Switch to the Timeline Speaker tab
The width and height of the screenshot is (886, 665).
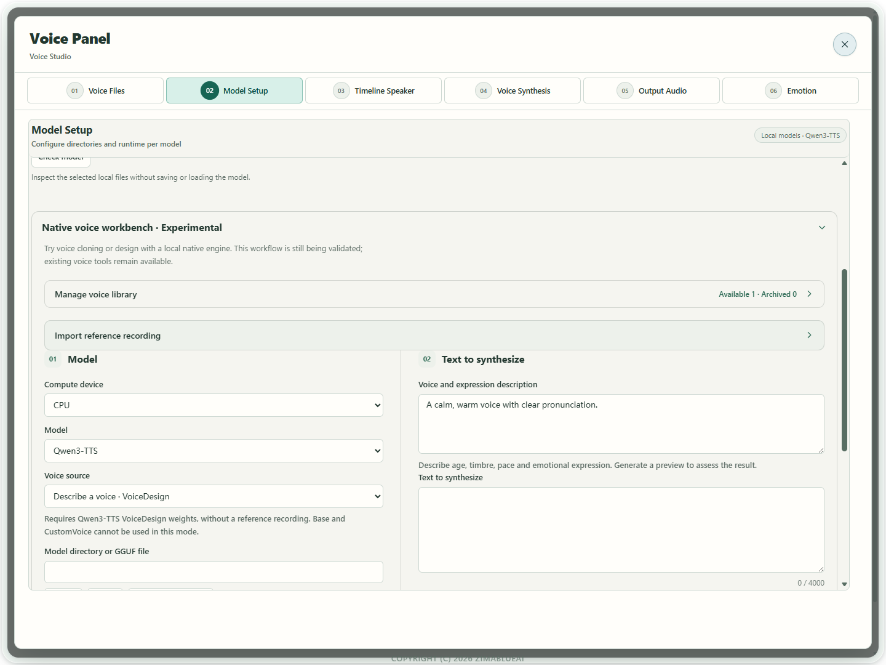373,91
